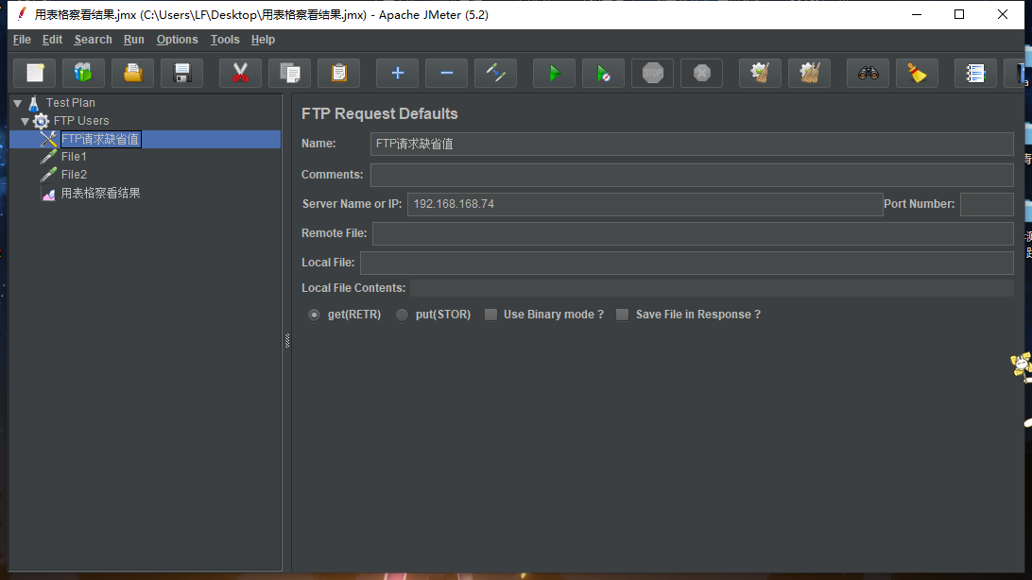This screenshot has height=580, width=1032.
Task: Open the Run menu
Action: tap(133, 40)
